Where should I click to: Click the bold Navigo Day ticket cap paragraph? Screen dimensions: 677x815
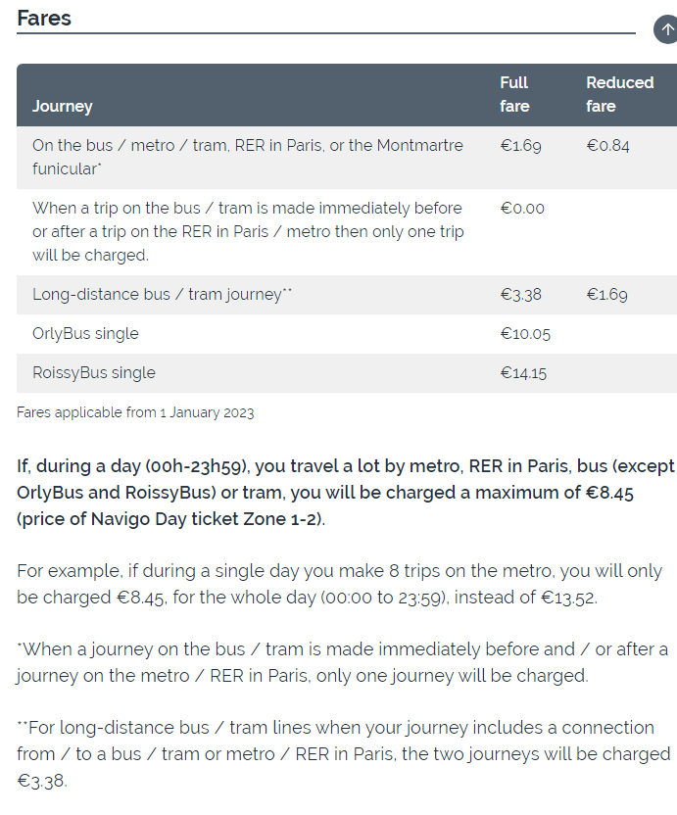(346, 492)
